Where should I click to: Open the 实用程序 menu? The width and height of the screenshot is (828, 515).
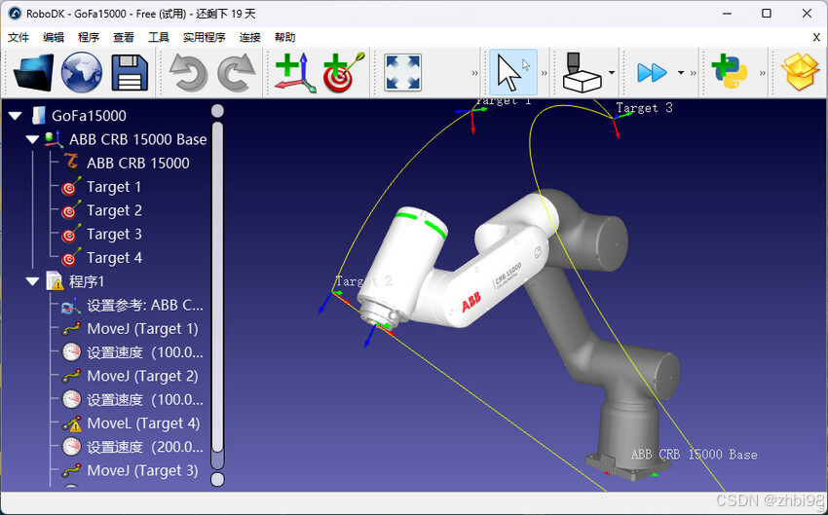(x=205, y=37)
